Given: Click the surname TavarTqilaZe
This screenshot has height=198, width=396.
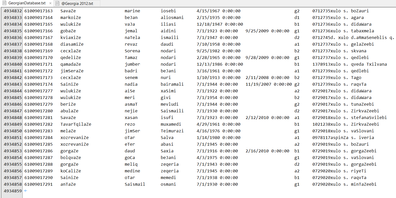Looking at the screenshot, I should coord(76,124).
